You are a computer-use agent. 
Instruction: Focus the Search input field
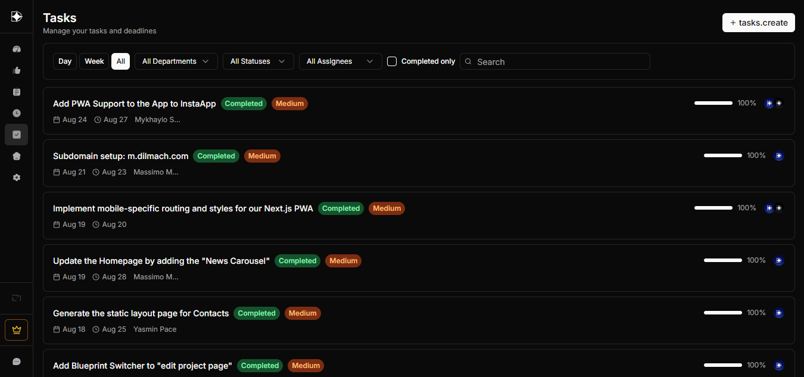click(x=555, y=61)
